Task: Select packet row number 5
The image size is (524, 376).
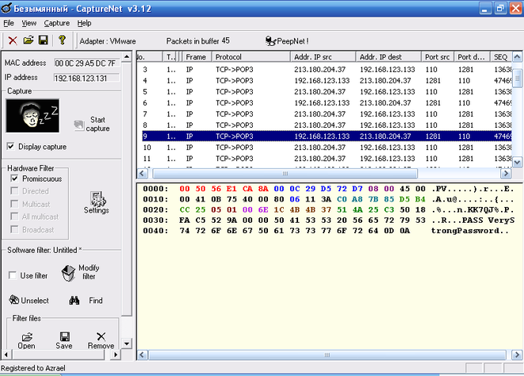Action: 238,91
